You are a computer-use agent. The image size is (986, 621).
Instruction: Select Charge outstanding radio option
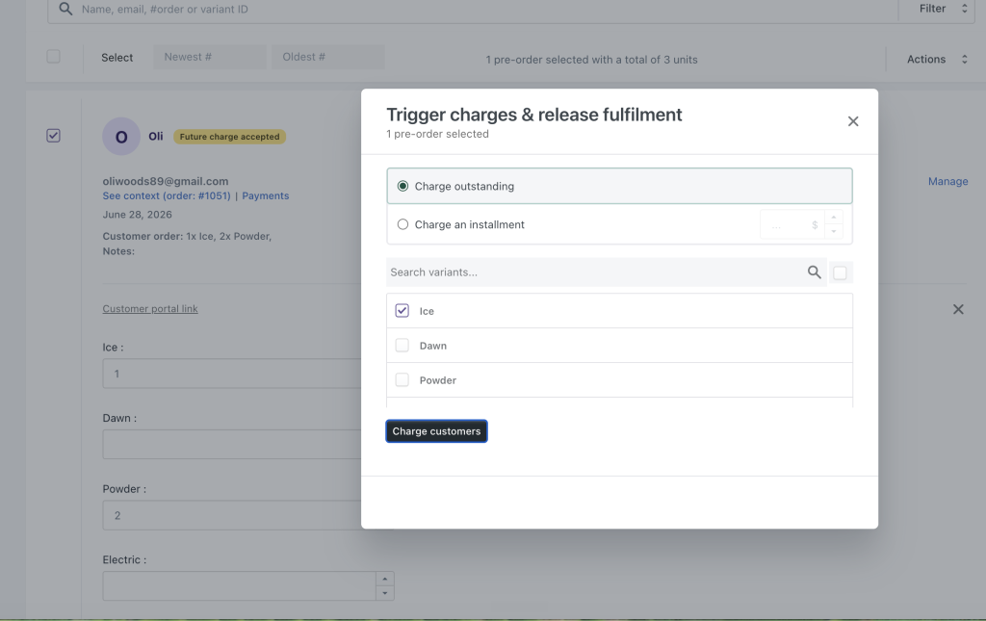pos(402,186)
